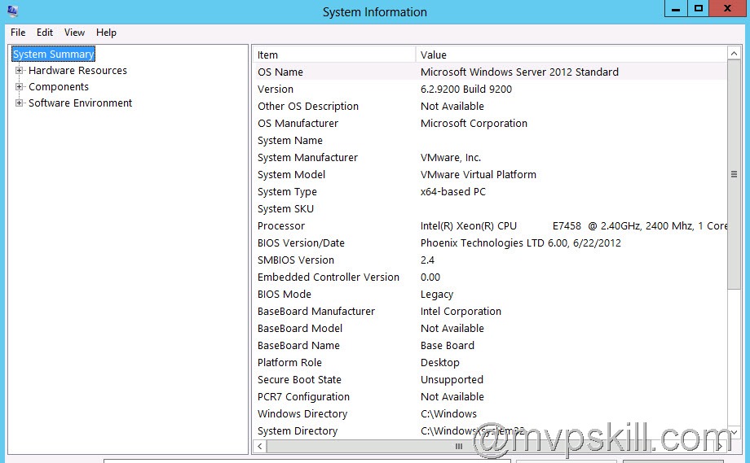Image resolution: width=750 pixels, height=463 pixels.
Task: Click the value Base Board
Action: pos(448,346)
